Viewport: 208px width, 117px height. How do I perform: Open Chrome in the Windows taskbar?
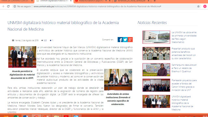[36, 116]
